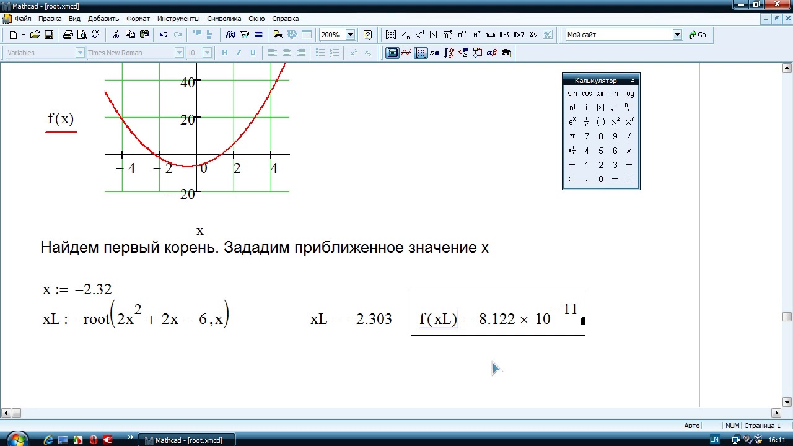Insert matrix from the Matrix toolbar

(391, 35)
